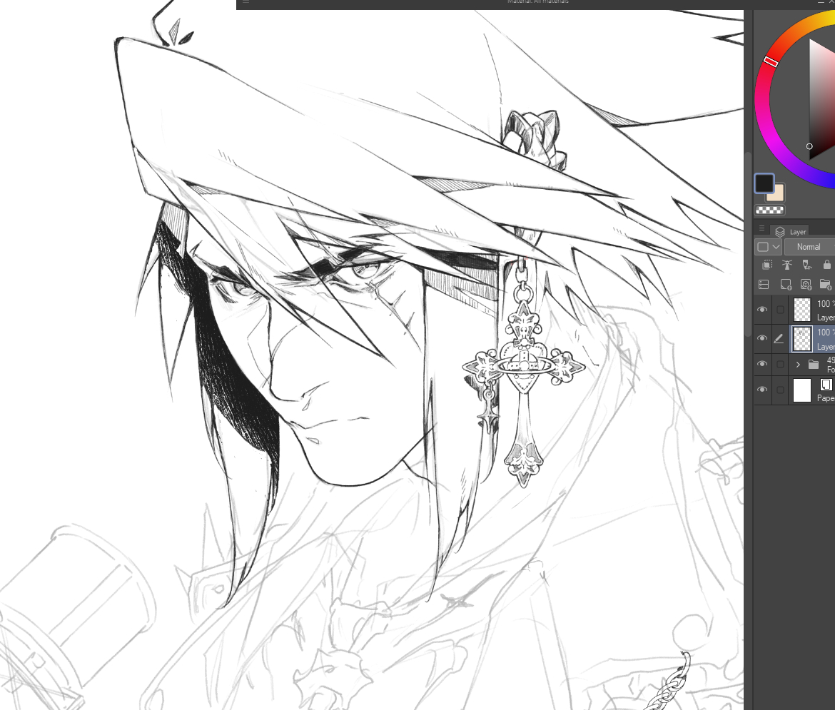Click the Clip to Layer Below icon
This screenshot has height=710, width=835.
click(x=767, y=265)
